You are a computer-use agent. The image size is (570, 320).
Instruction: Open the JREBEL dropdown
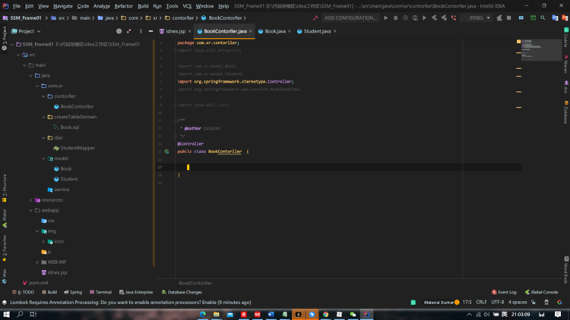pos(479,17)
